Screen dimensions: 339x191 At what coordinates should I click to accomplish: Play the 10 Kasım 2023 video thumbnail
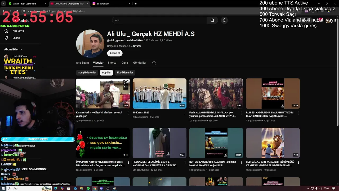(x=159, y=93)
